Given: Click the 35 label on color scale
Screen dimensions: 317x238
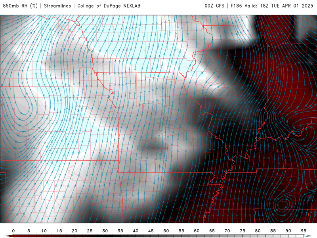Looking at the screenshot, I should 120,231.
